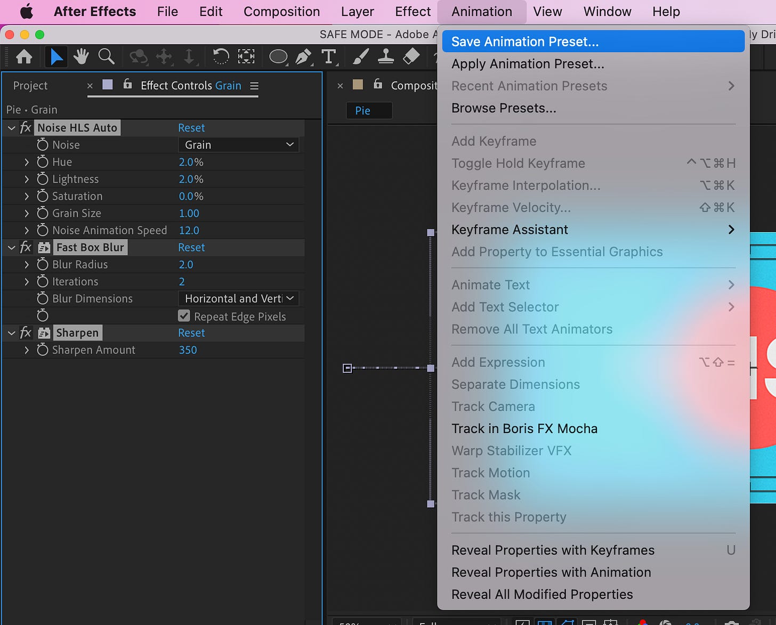776x625 pixels.
Task: Select the Brush tool
Action: 361,56
